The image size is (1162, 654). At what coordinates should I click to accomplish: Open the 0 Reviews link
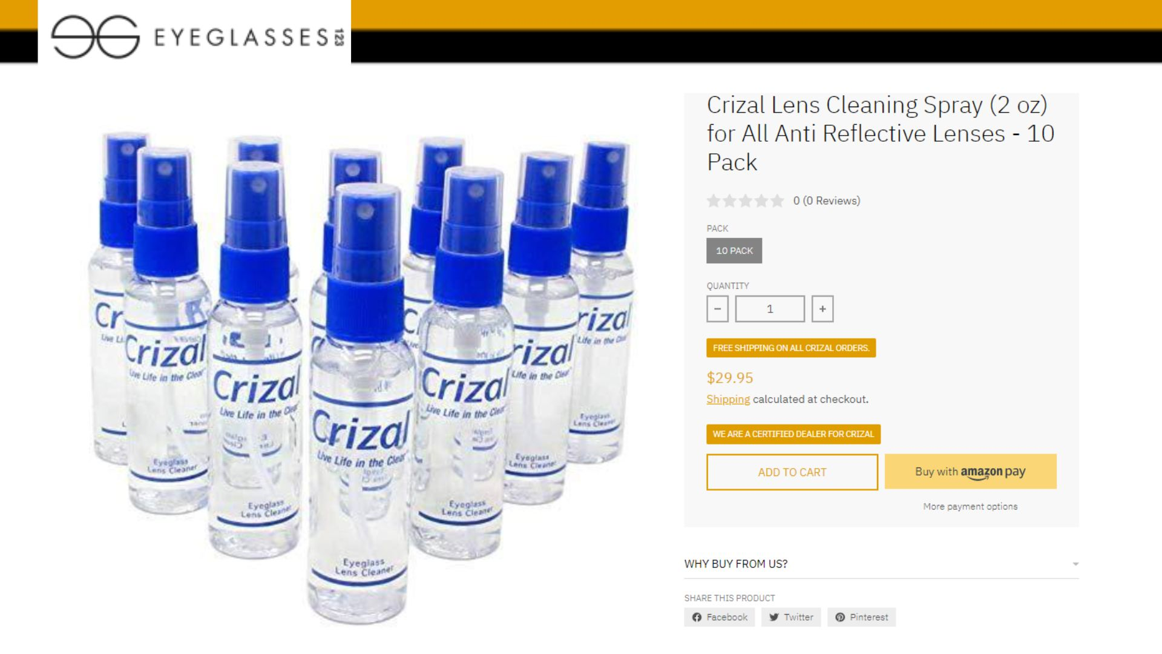827,200
